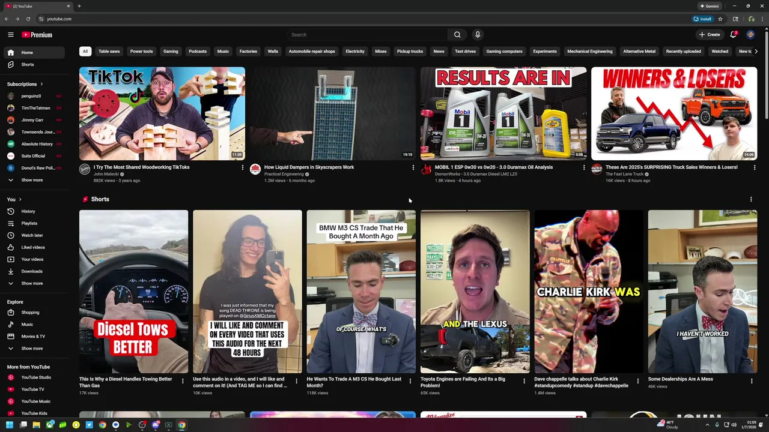Open File Explorer from taskbar

pos(37,425)
